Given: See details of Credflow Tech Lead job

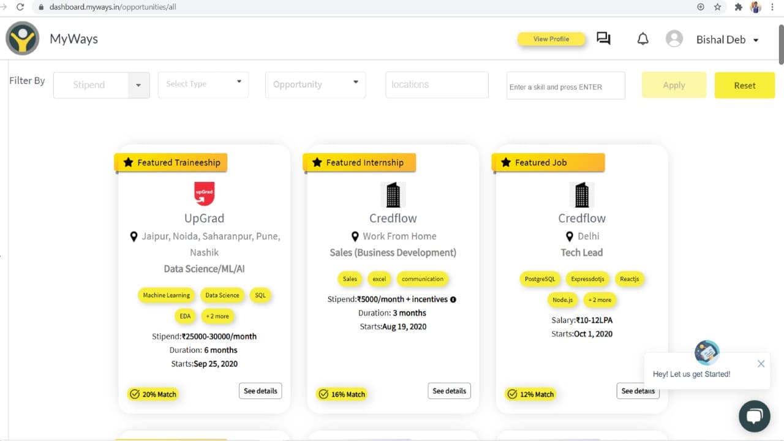Looking at the screenshot, I should click(x=638, y=391).
